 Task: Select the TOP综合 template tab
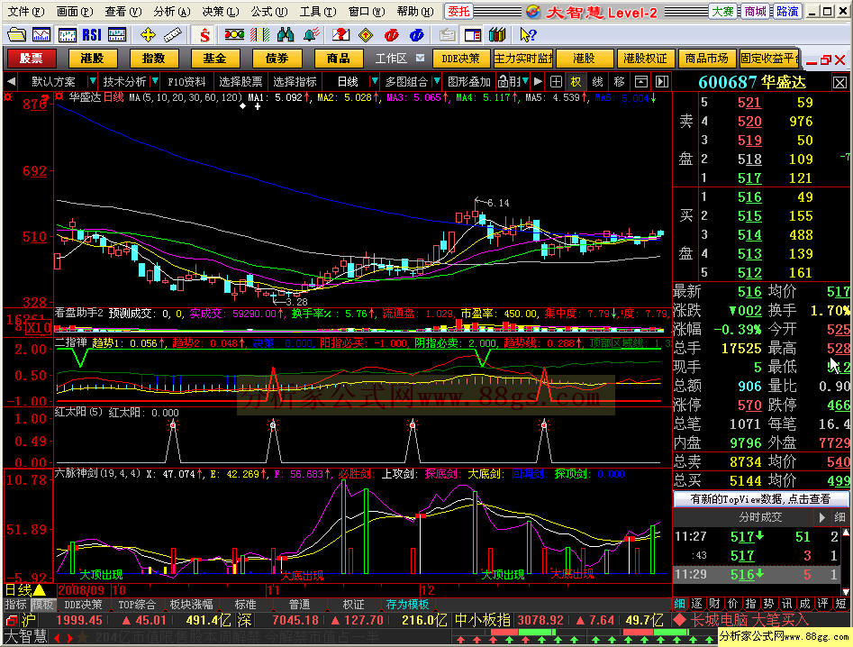pyautogui.click(x=137, y=604)
